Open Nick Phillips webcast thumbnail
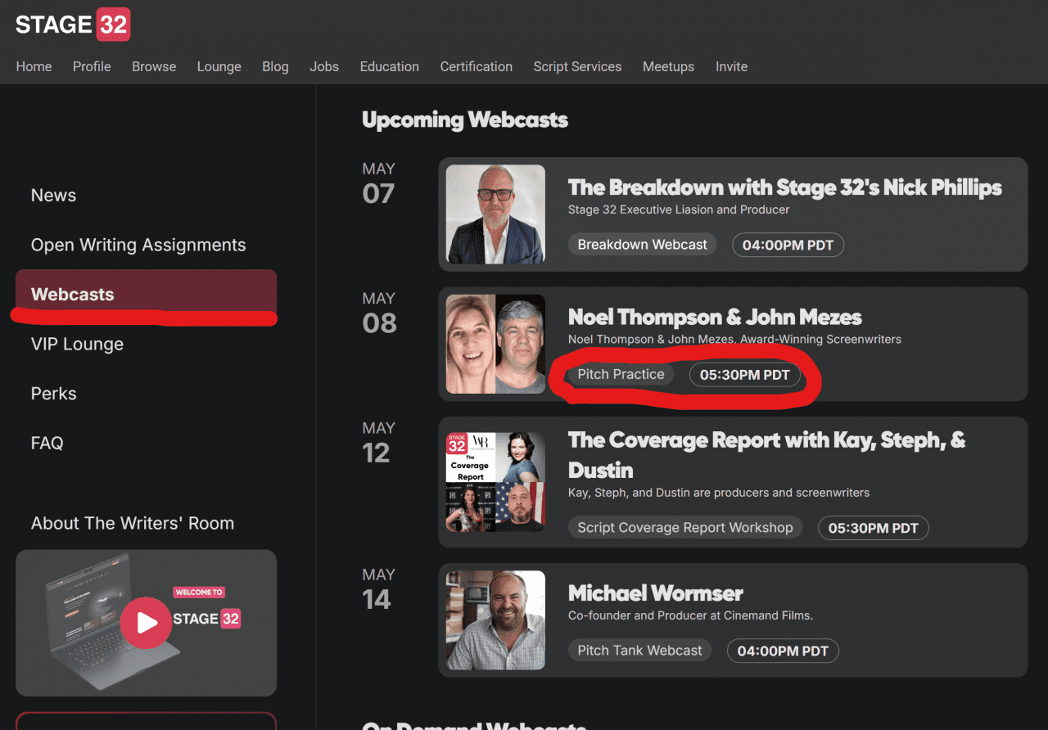The width and height of the screenshot is (1048, 730). point(495,214)
